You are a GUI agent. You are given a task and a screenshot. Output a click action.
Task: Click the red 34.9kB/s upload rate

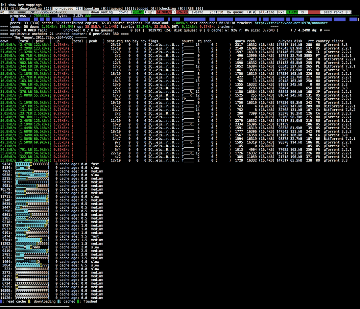point(164,12)
